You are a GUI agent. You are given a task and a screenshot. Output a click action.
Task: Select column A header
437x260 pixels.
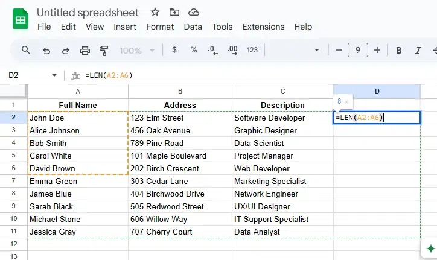click(x=78, y=92)
